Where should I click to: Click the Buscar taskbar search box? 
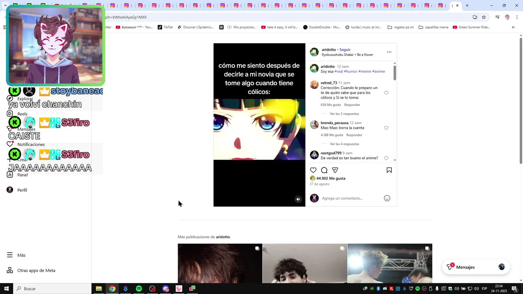point(52,289)
